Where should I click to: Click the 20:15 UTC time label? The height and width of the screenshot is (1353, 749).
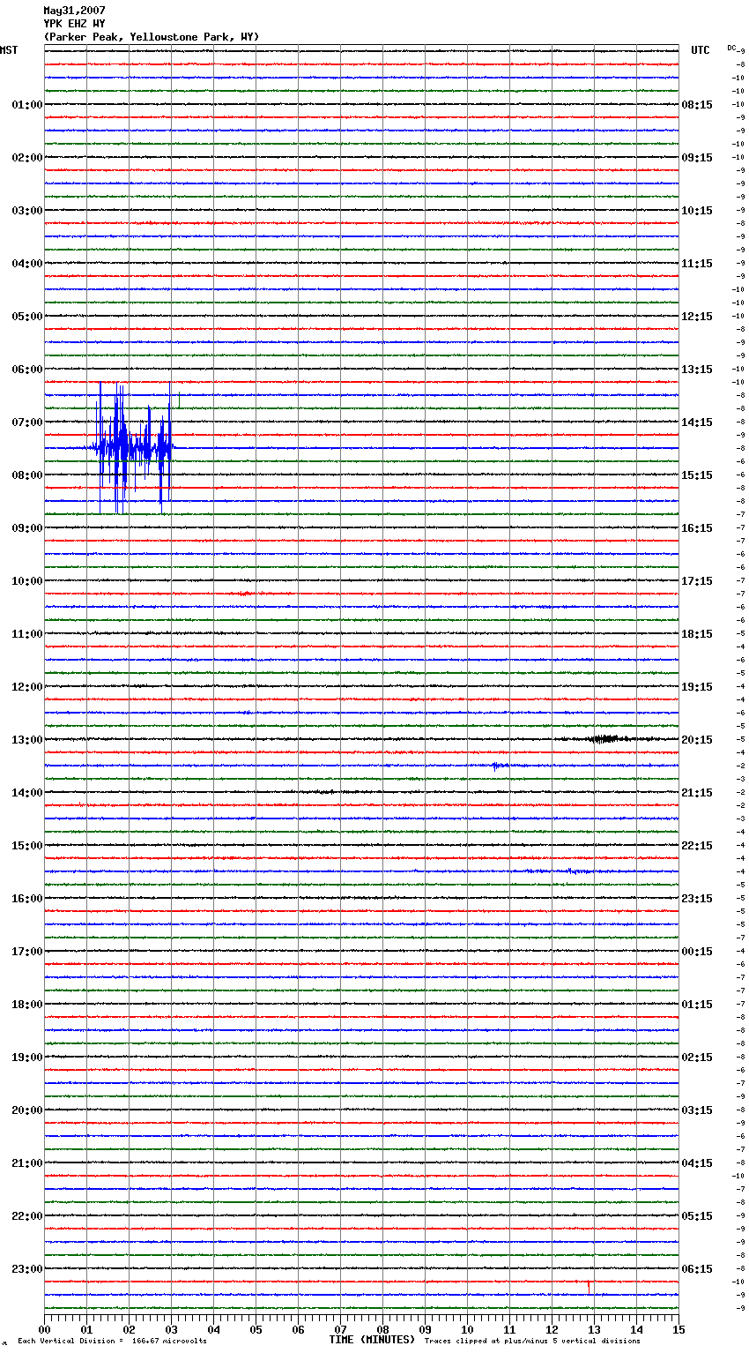click(697, 740)
